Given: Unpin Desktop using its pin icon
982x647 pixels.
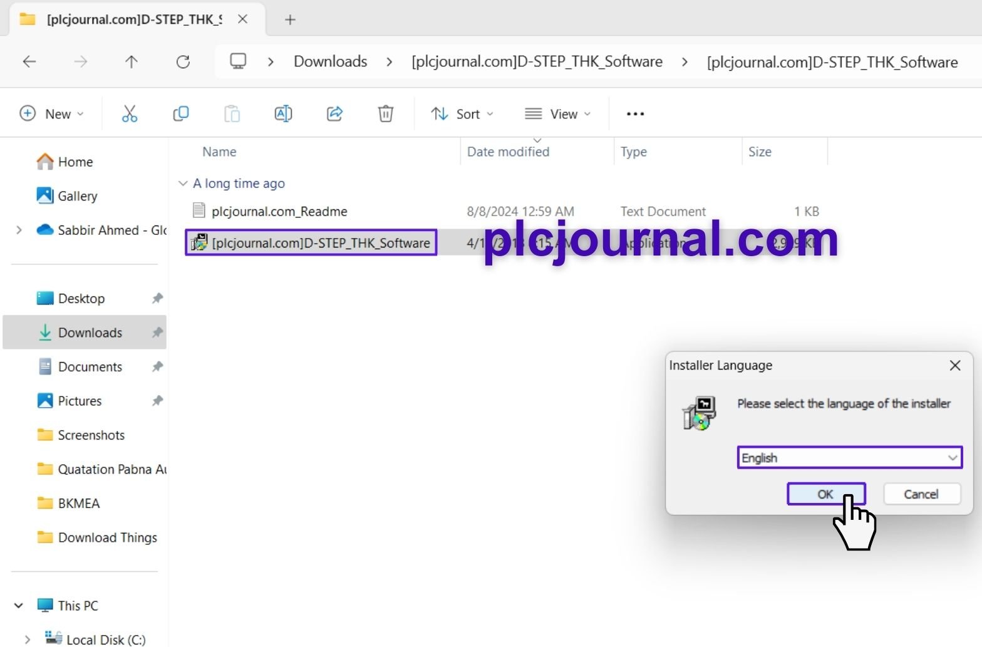Looking at the screenshot, I should (157, 299).
